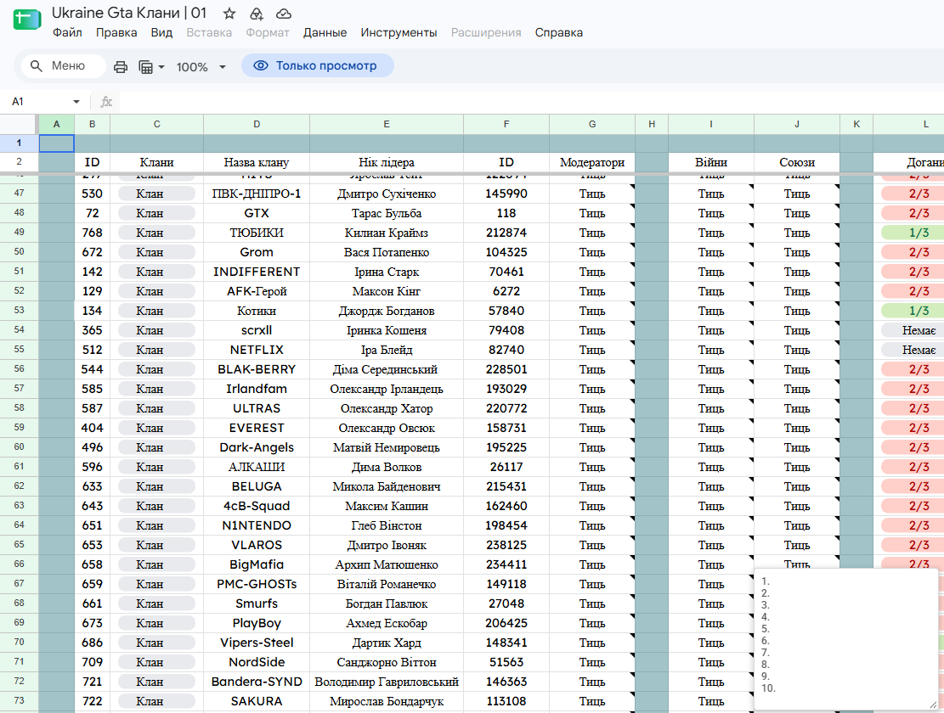This screenshot has width=944, height=713.
Task: Click Тиць in Війни for Котики
Action: (711, 311)
